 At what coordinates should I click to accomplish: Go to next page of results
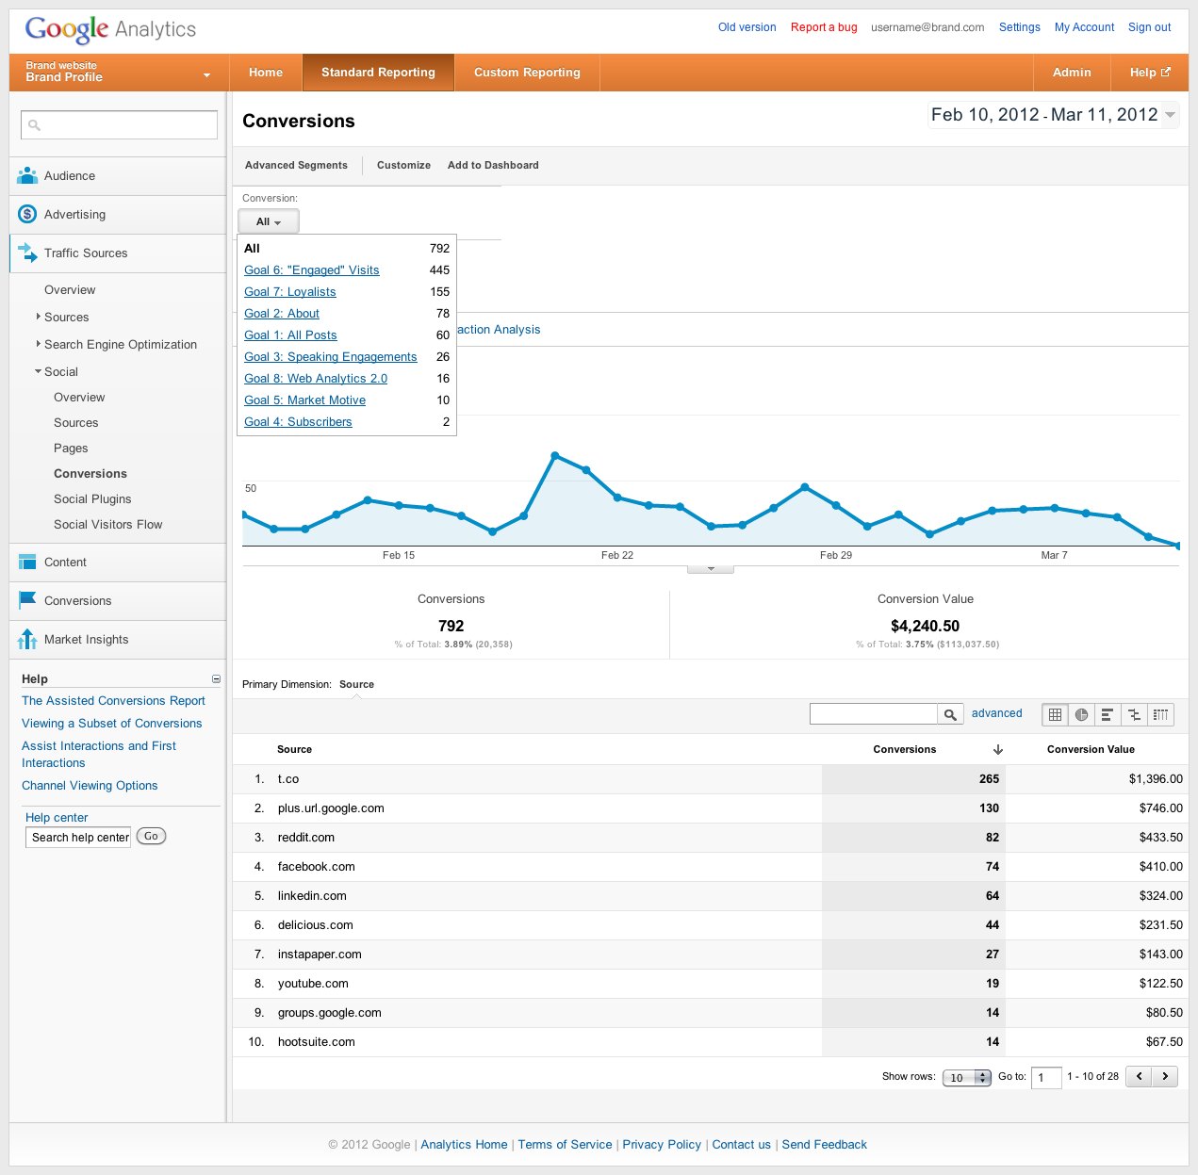coord(1166,1076)
